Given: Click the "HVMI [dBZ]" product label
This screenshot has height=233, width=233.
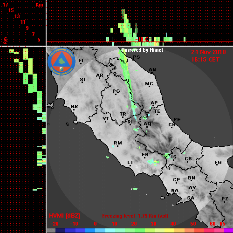Looking at the screenshot, I should point(64,216).
